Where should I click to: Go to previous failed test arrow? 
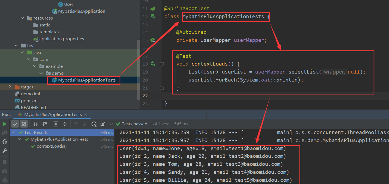pyautogui.click(x=76, y=124)
